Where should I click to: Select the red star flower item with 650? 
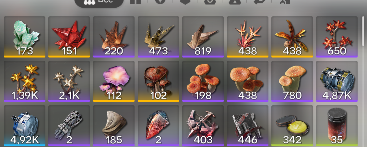click(337, 37)
